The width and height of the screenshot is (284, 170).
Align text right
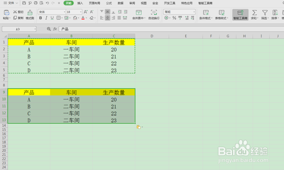tap(113, 18)
